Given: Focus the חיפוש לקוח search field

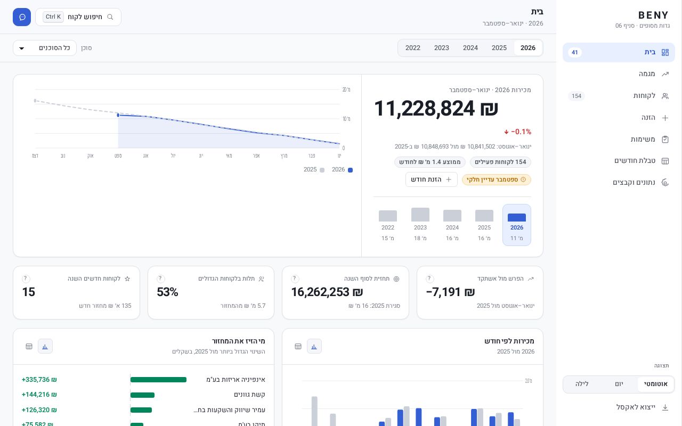Looking at the screenshot, I should (x=78, y=17).
